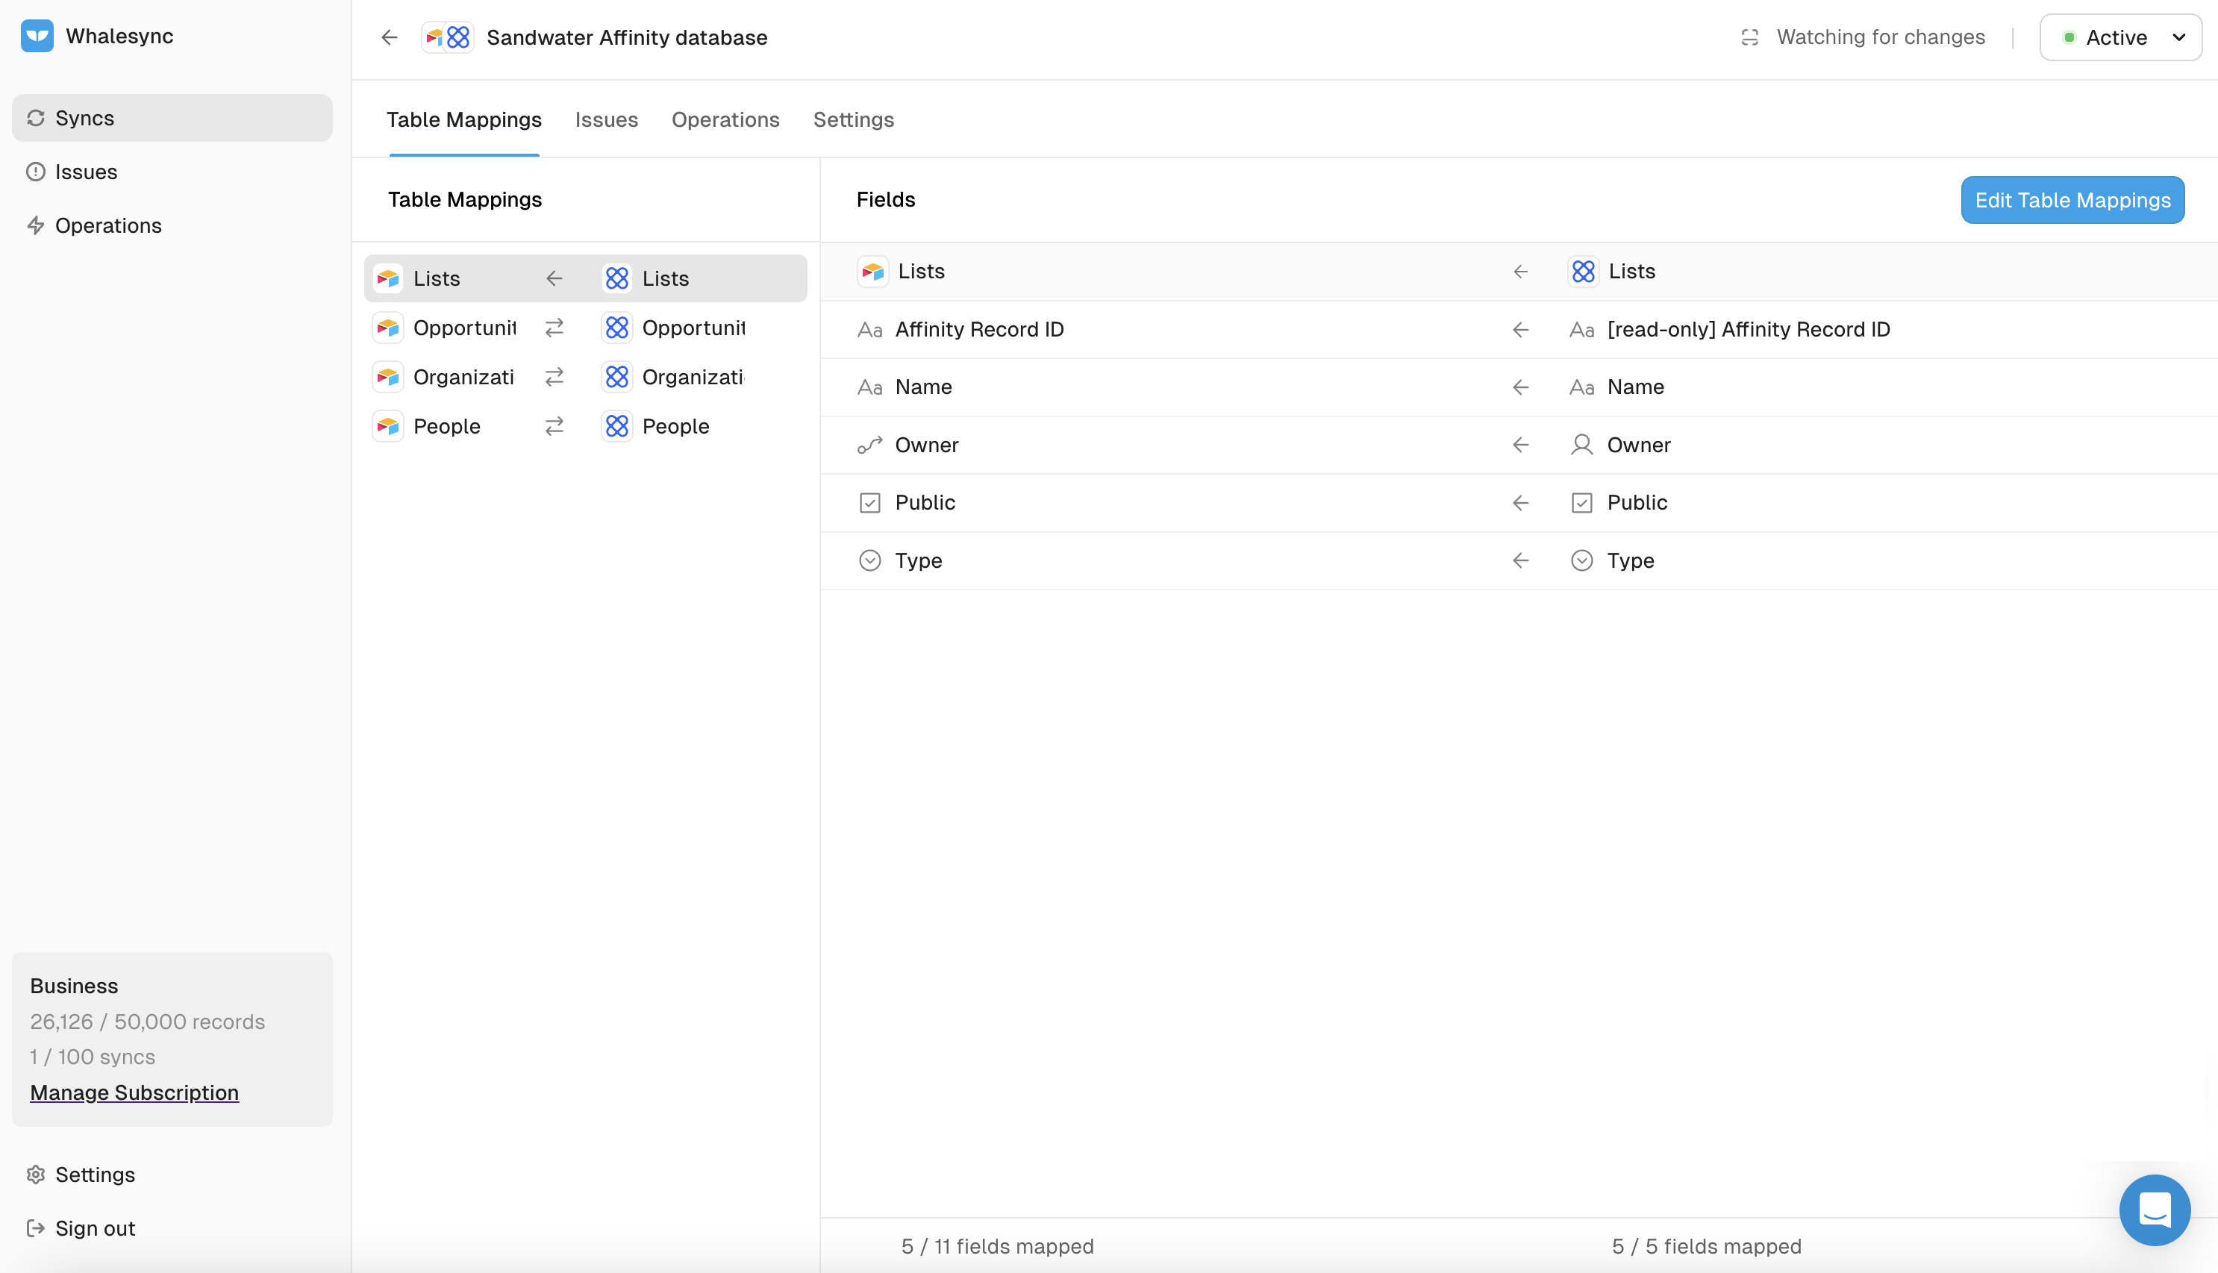Click the two-way sync arrows for Organizations
The image size is (2218, 1273).
(554, 377)
